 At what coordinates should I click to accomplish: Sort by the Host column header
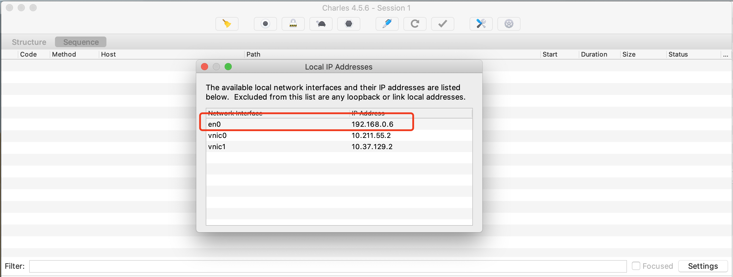point(171,54)
